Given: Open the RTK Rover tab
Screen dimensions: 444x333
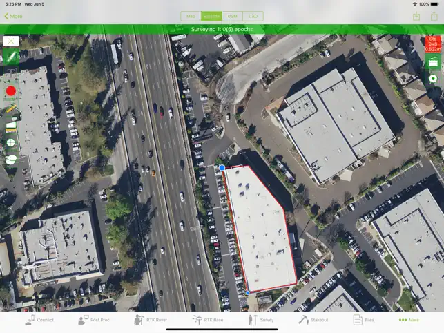Looking at the screenshot, I should 151,320.
